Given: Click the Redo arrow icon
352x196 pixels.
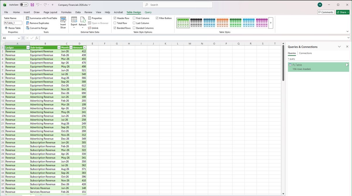Looking at the screenshot, I should point(45,5).
